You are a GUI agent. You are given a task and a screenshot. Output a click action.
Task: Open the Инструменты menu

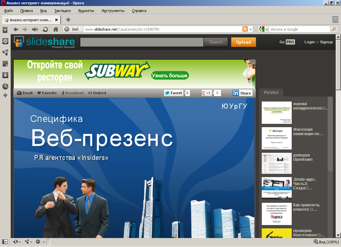(x=113, y=11)
